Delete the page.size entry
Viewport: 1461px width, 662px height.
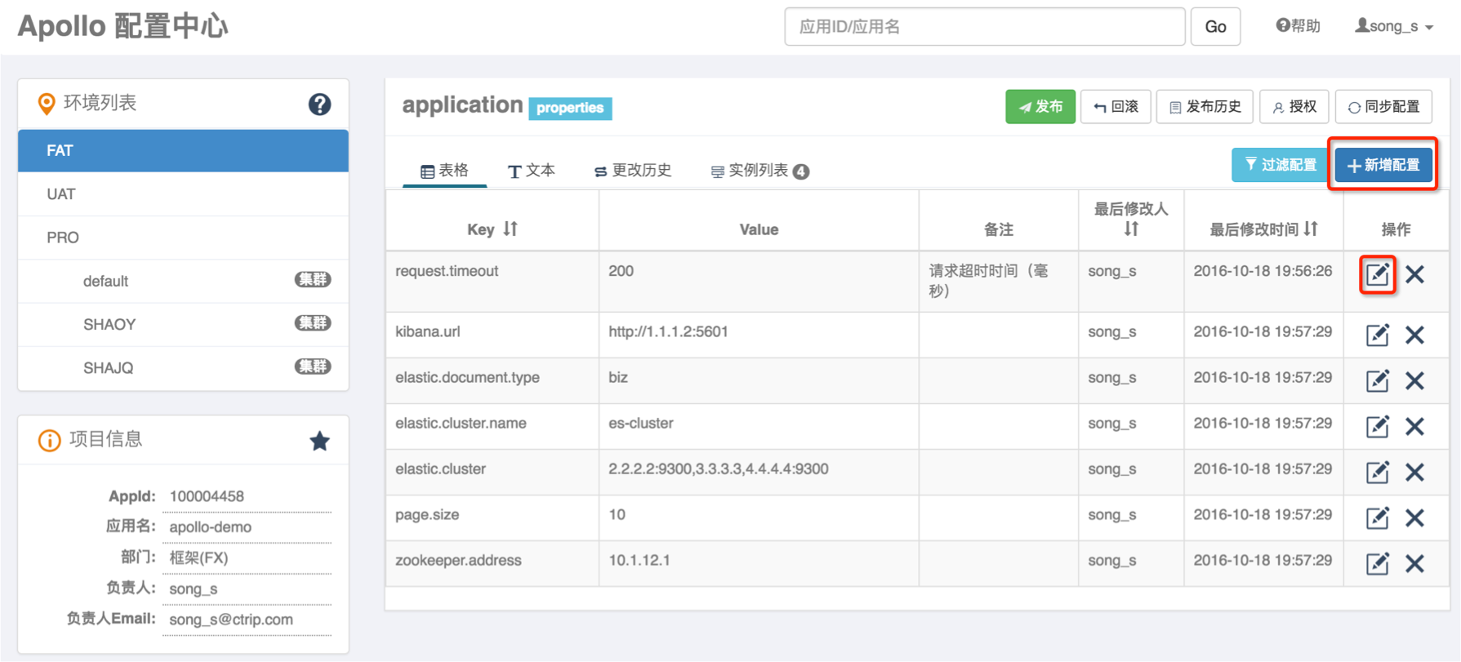(1414, 518)
